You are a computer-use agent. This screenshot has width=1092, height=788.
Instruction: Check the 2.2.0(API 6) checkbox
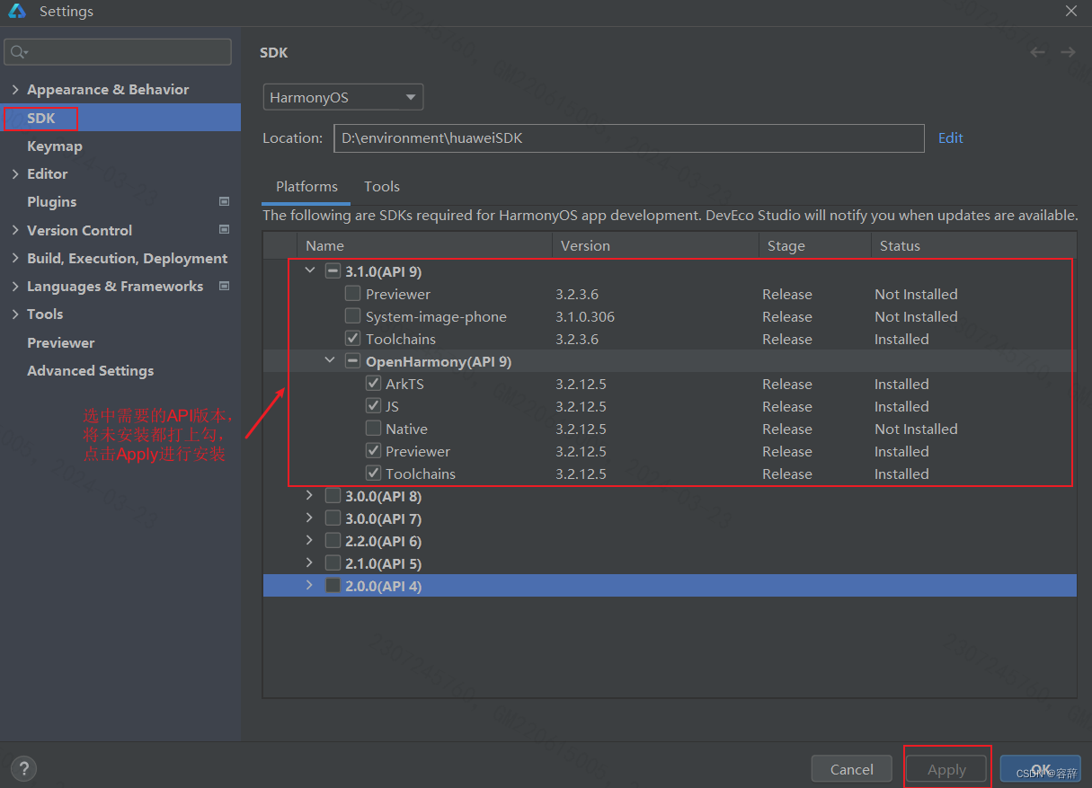coord(333,541)
